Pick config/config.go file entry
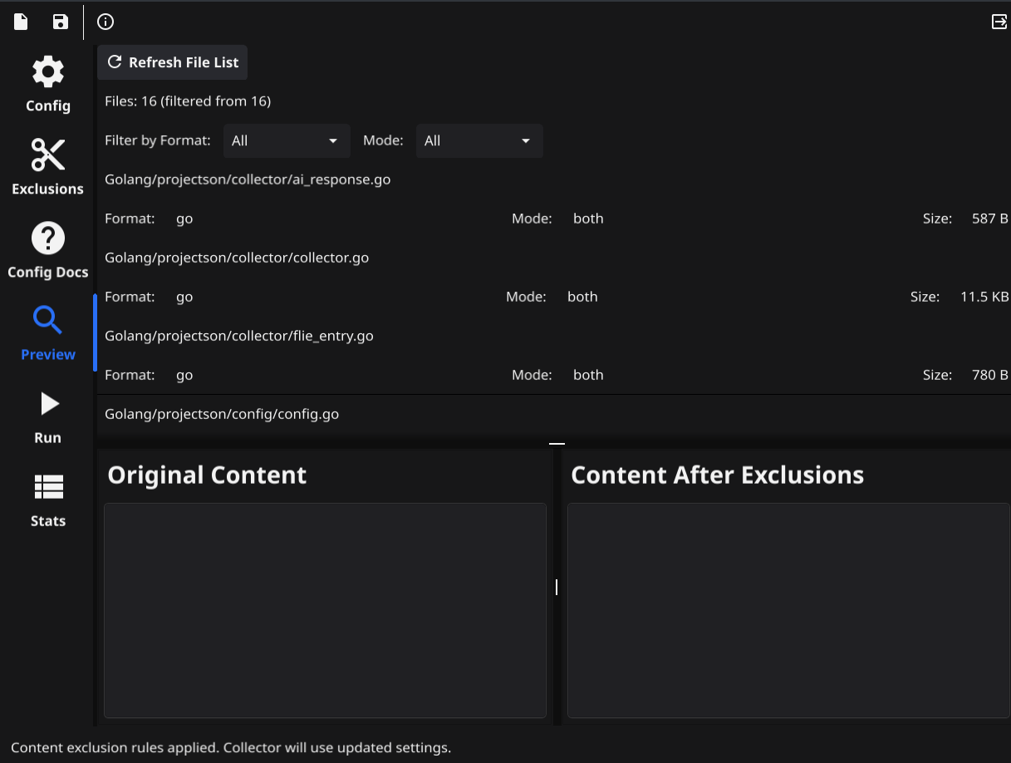1011x763 pixels. click(222, 414)
